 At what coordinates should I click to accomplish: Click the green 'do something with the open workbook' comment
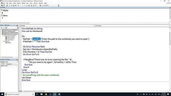click(x=40, y=75)
